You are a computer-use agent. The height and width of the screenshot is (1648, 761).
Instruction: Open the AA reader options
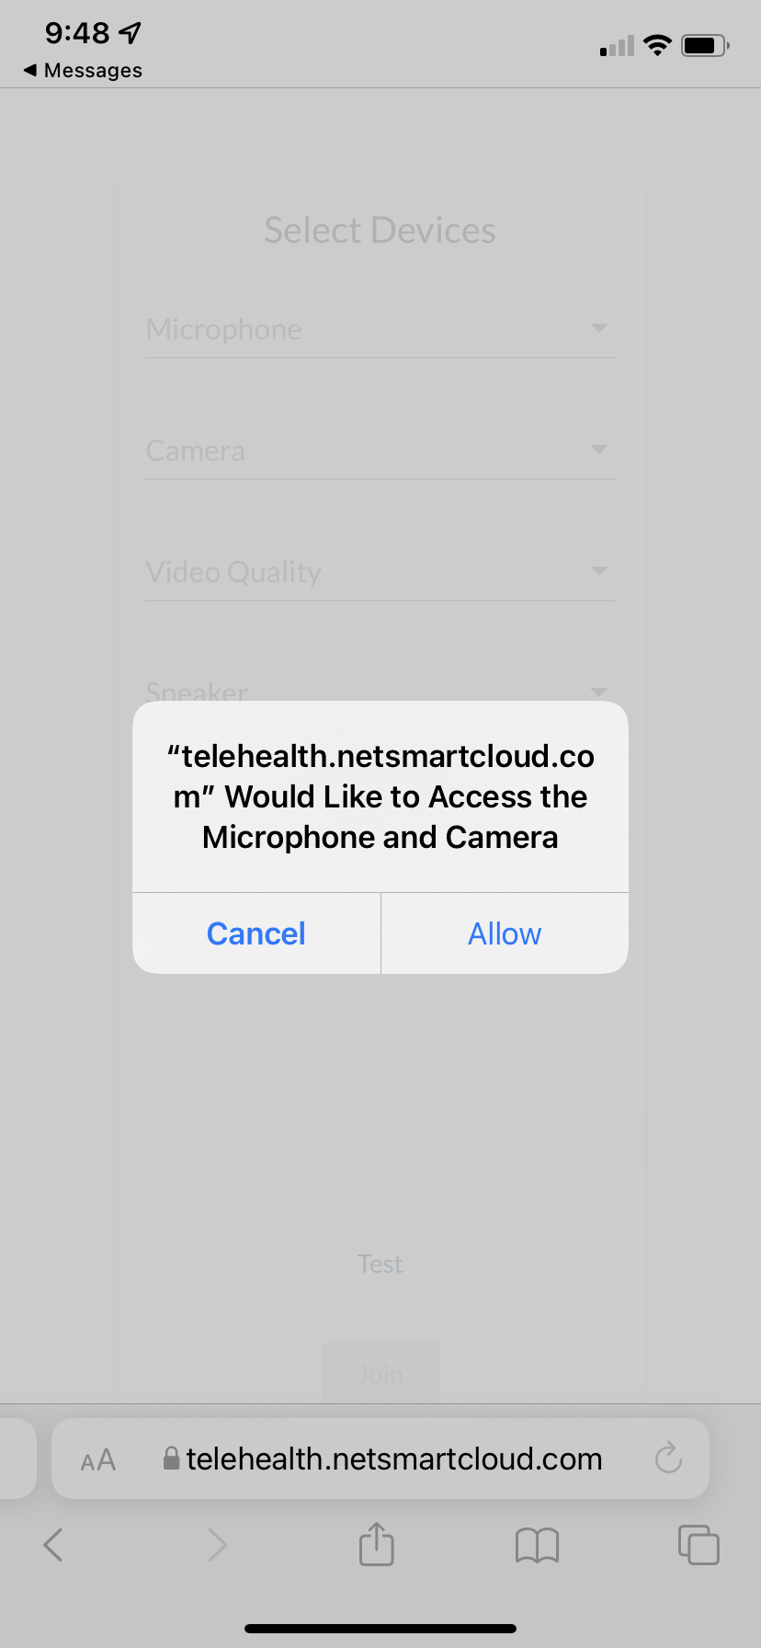pyautogui.click(x=98, y=1459)
